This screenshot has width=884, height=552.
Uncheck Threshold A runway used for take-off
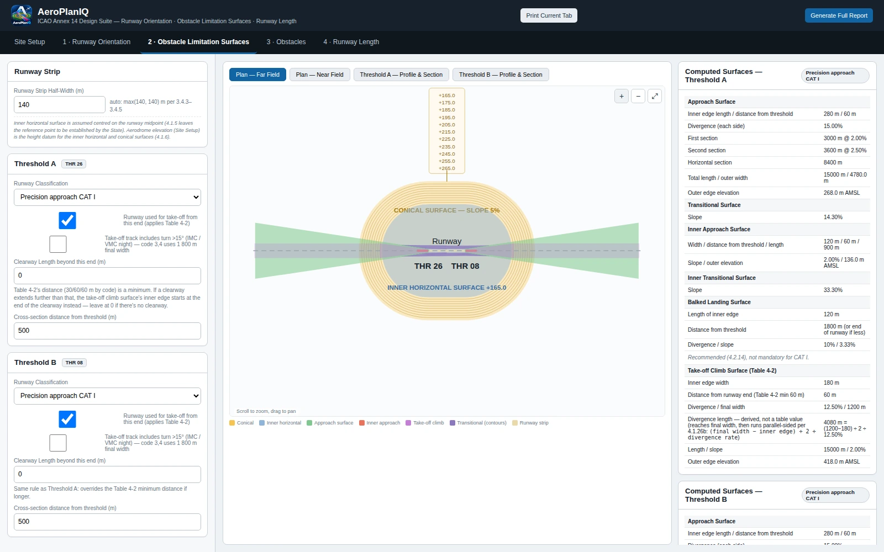(67, 220)
